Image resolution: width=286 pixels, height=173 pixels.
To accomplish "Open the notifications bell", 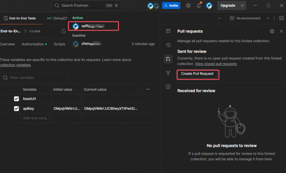I will point(199,5).
